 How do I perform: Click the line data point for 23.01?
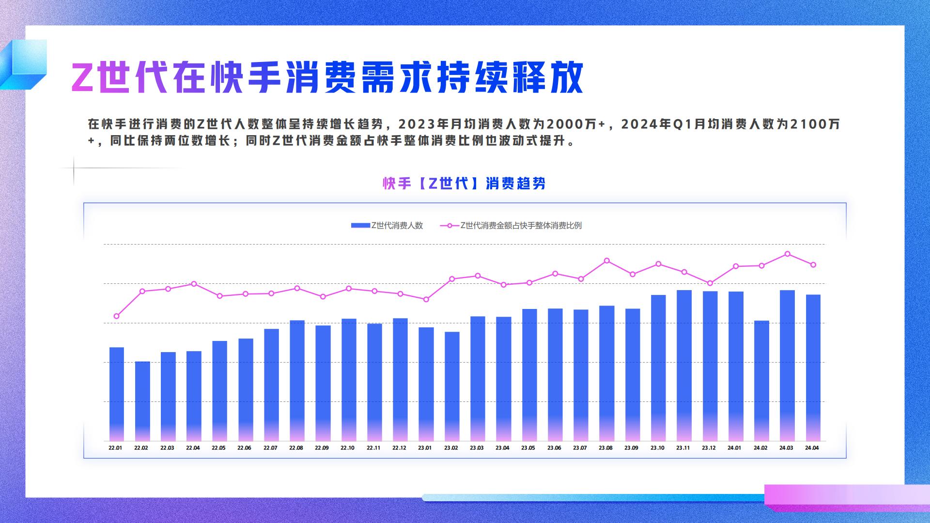(x=426, y=299)
